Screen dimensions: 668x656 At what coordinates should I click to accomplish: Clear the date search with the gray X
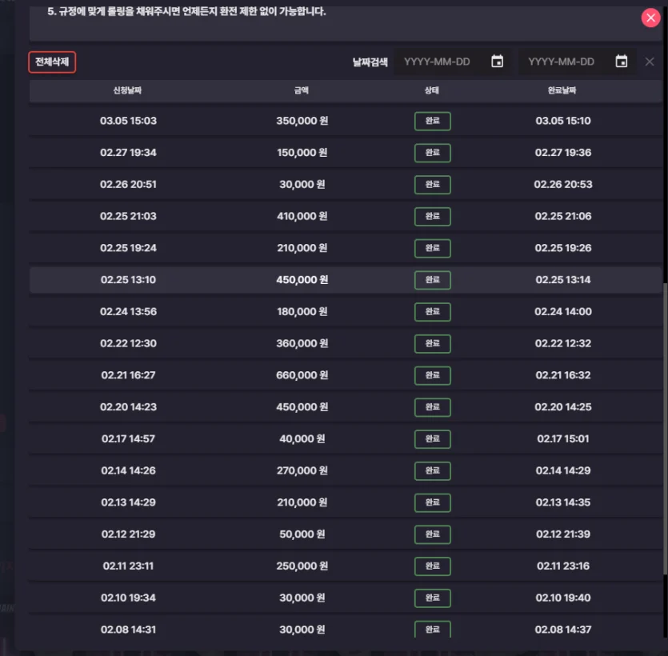[650, 62]
